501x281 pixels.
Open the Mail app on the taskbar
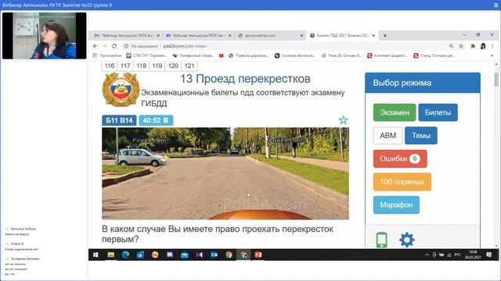(185, 255)
